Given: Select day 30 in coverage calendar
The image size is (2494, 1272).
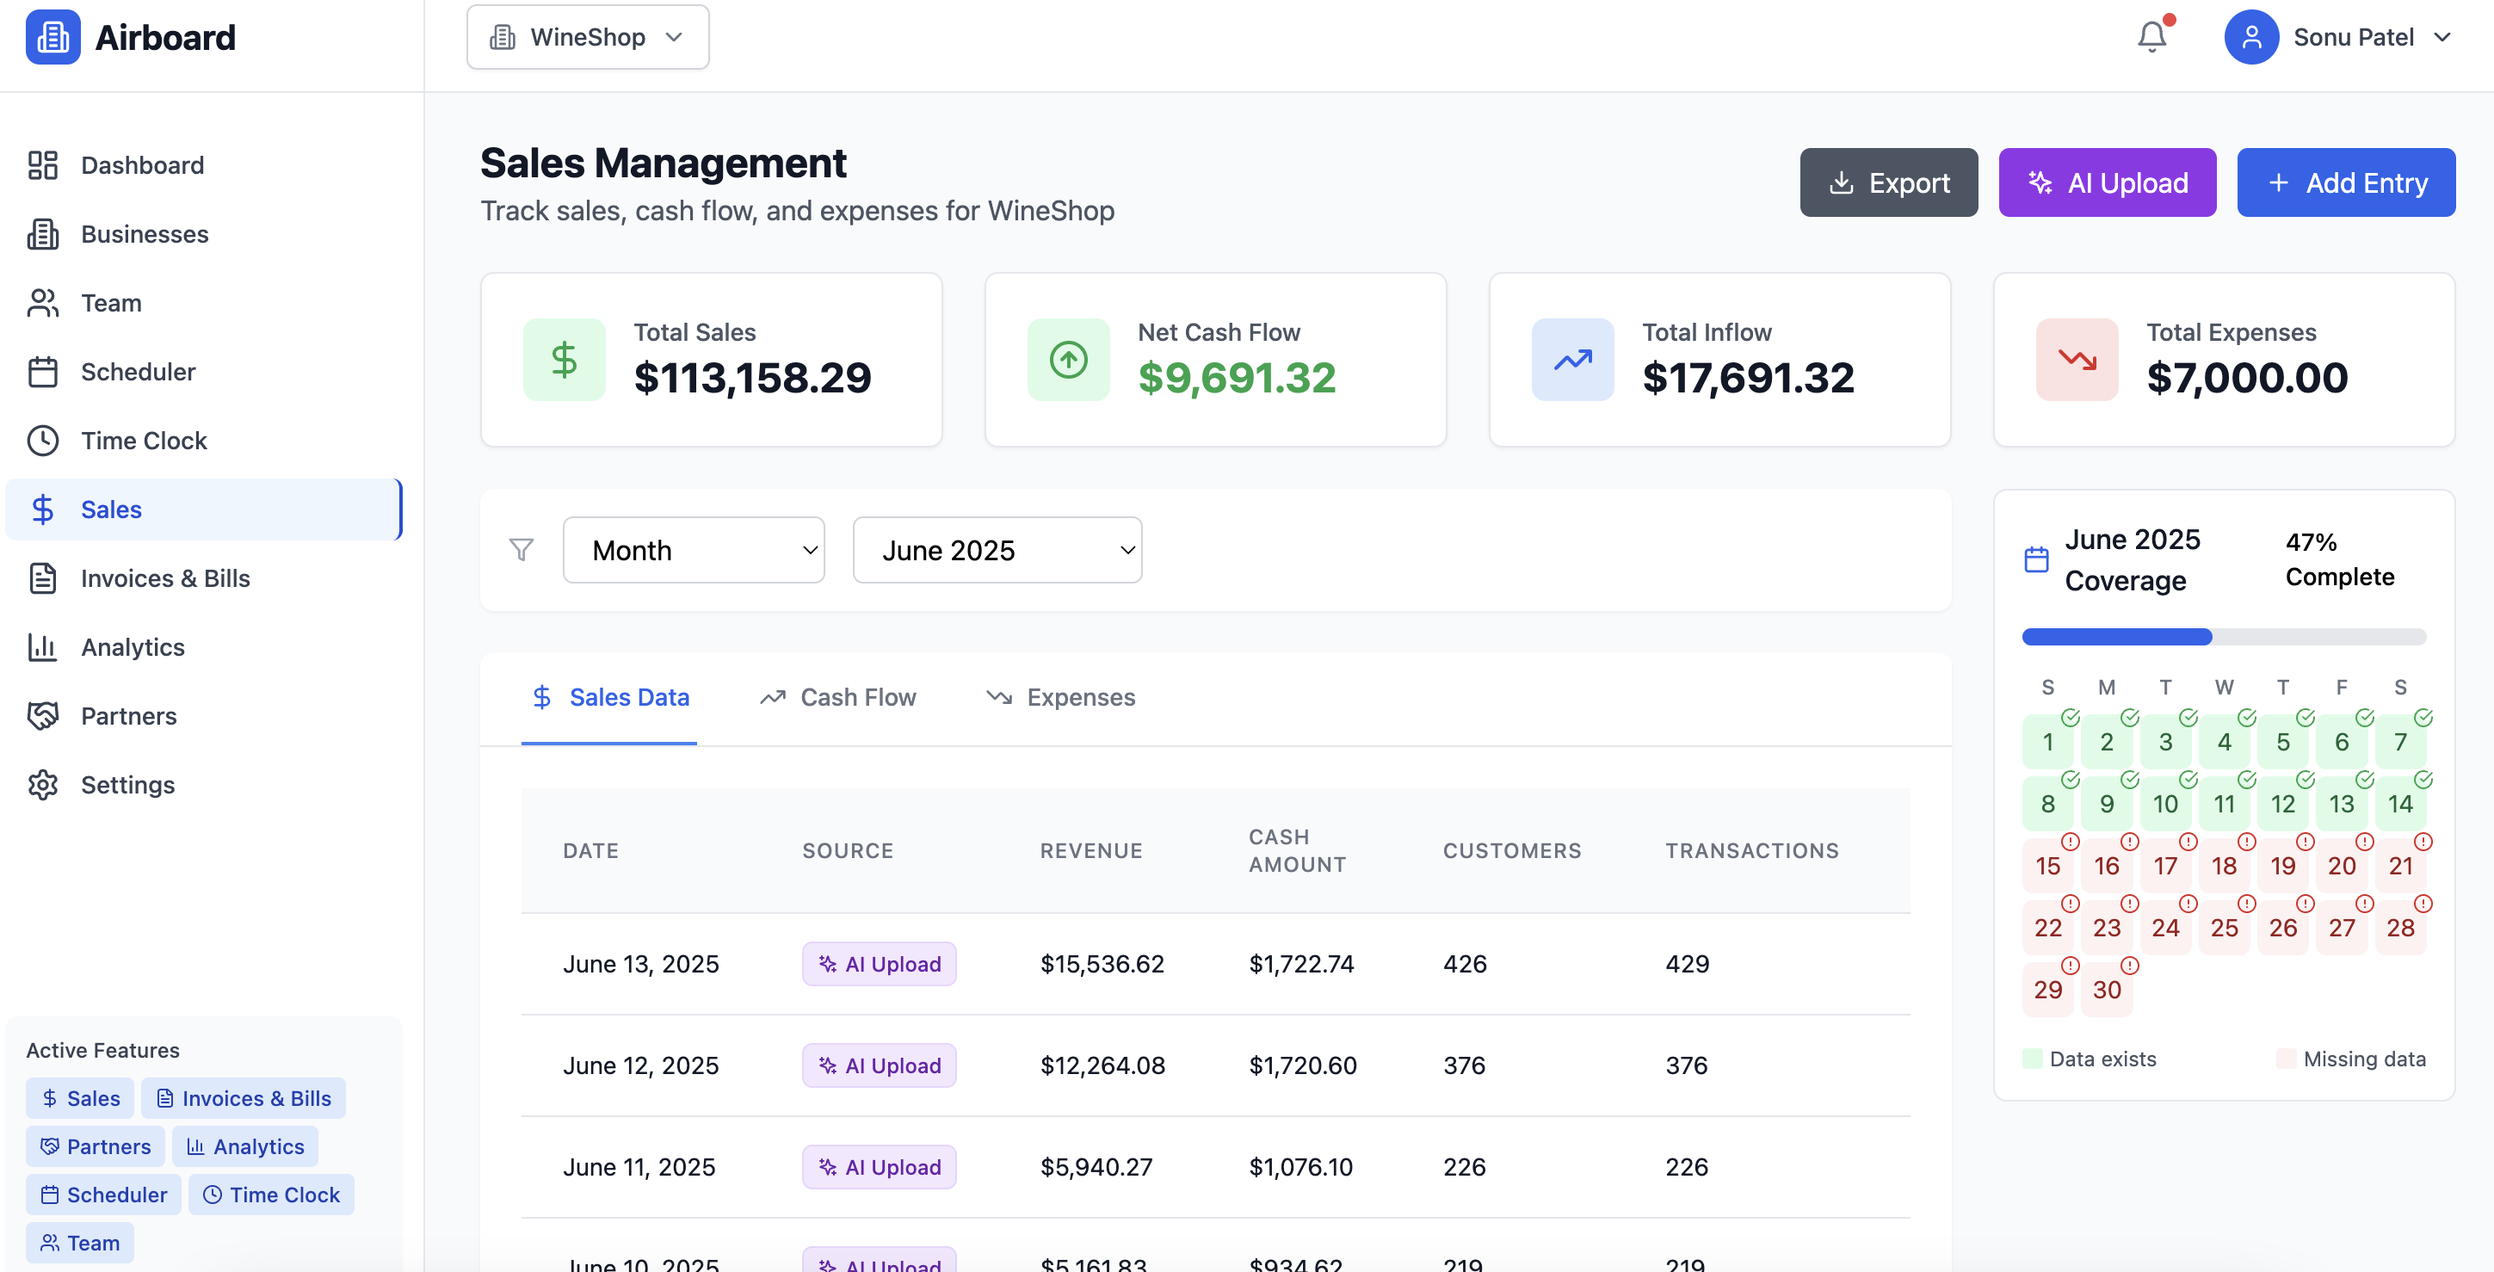Looking at the screenshot, I should [2107, 990].
